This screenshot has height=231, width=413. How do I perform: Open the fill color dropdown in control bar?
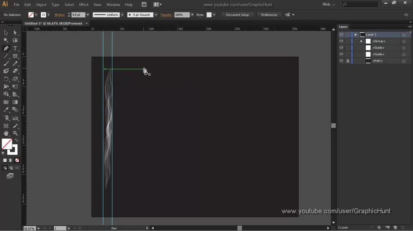tap(36, 15)
